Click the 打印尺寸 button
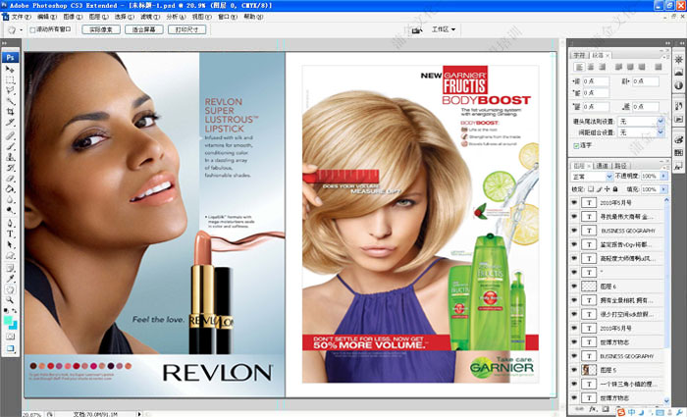 (x=186, y=29)
